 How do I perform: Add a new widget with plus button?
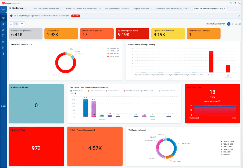click(228, 24)
